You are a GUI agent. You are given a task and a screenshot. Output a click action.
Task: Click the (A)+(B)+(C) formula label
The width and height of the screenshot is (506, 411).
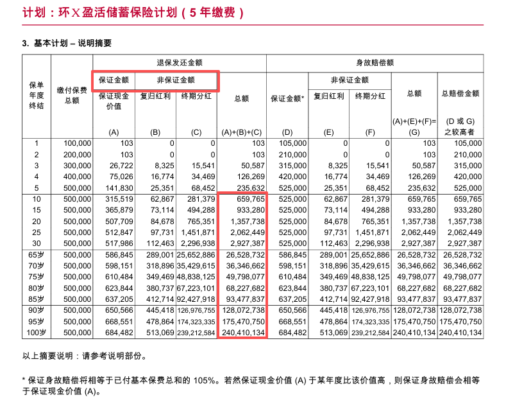[x=241, y=132]
